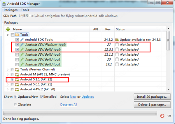Toggle the Updates/New filter checkbox
Screen dimensions: 175x124
pos(15,97)
